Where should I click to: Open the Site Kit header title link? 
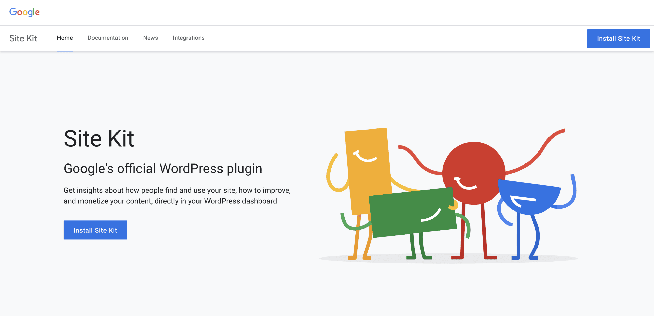tap(23, 38)
